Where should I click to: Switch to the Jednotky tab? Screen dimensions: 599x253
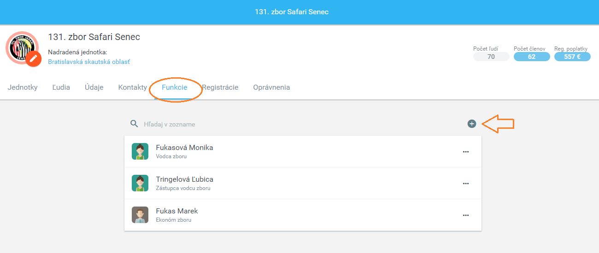pos(23,87)
